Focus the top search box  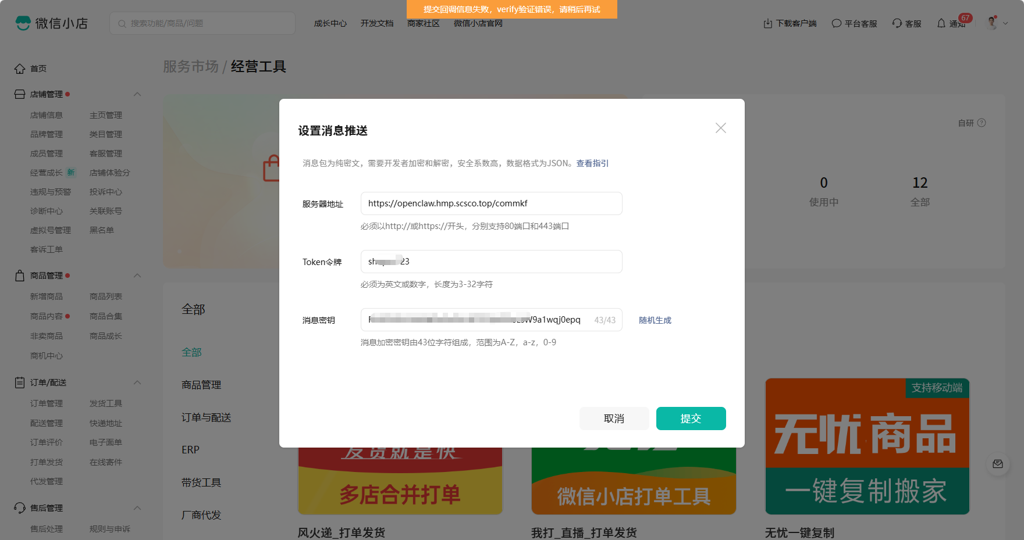[x=202, y=23]
